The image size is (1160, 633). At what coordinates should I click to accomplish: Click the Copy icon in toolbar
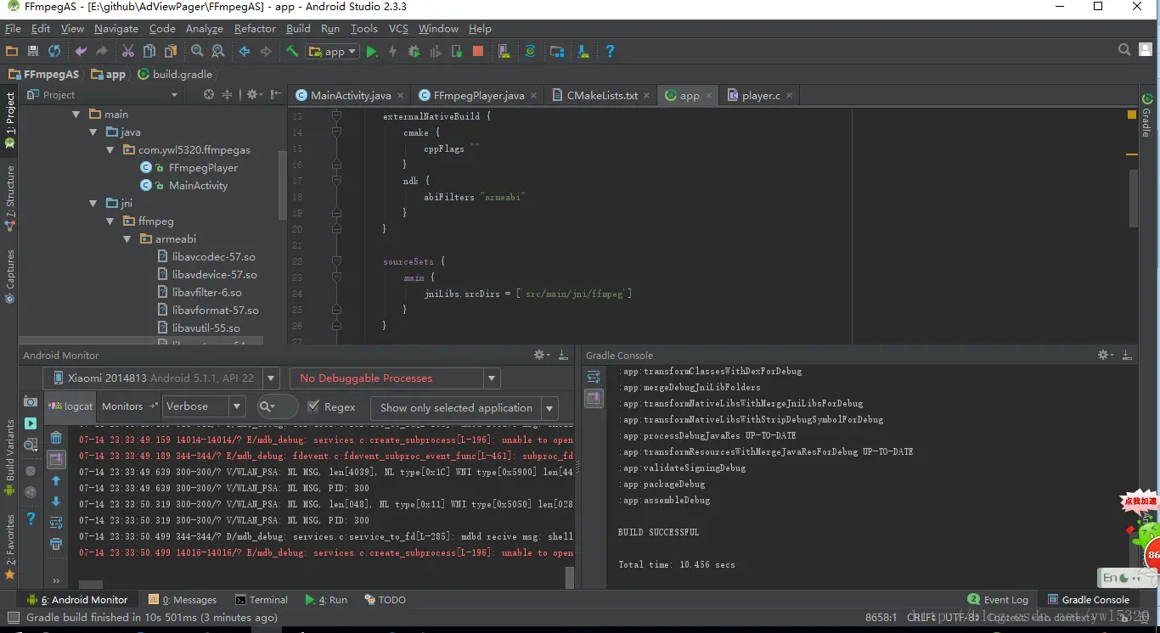[x=149, y=52]
